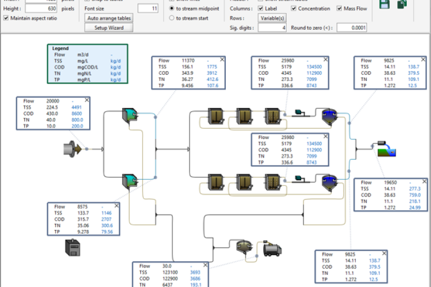Click TSS value '133.7' in Flow 8575 table
Image resolution: width=431 pixels, height=287 pixels.
pos(83,213)
